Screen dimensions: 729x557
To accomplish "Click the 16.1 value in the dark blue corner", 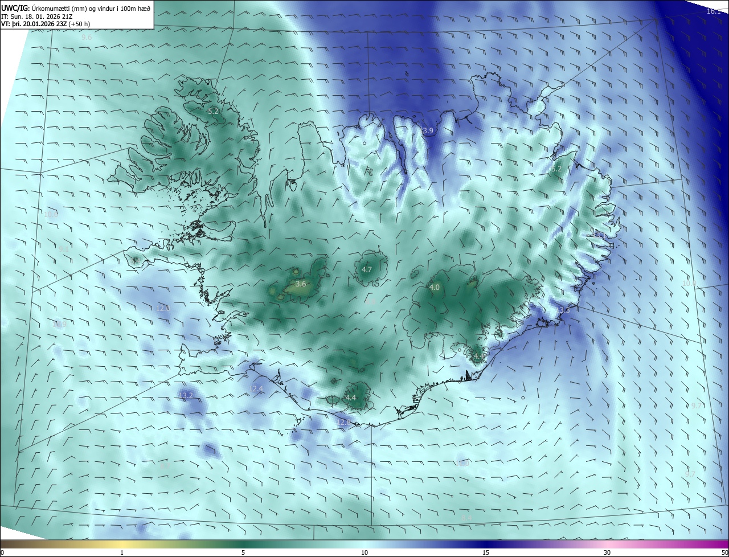I will point(714,11).
